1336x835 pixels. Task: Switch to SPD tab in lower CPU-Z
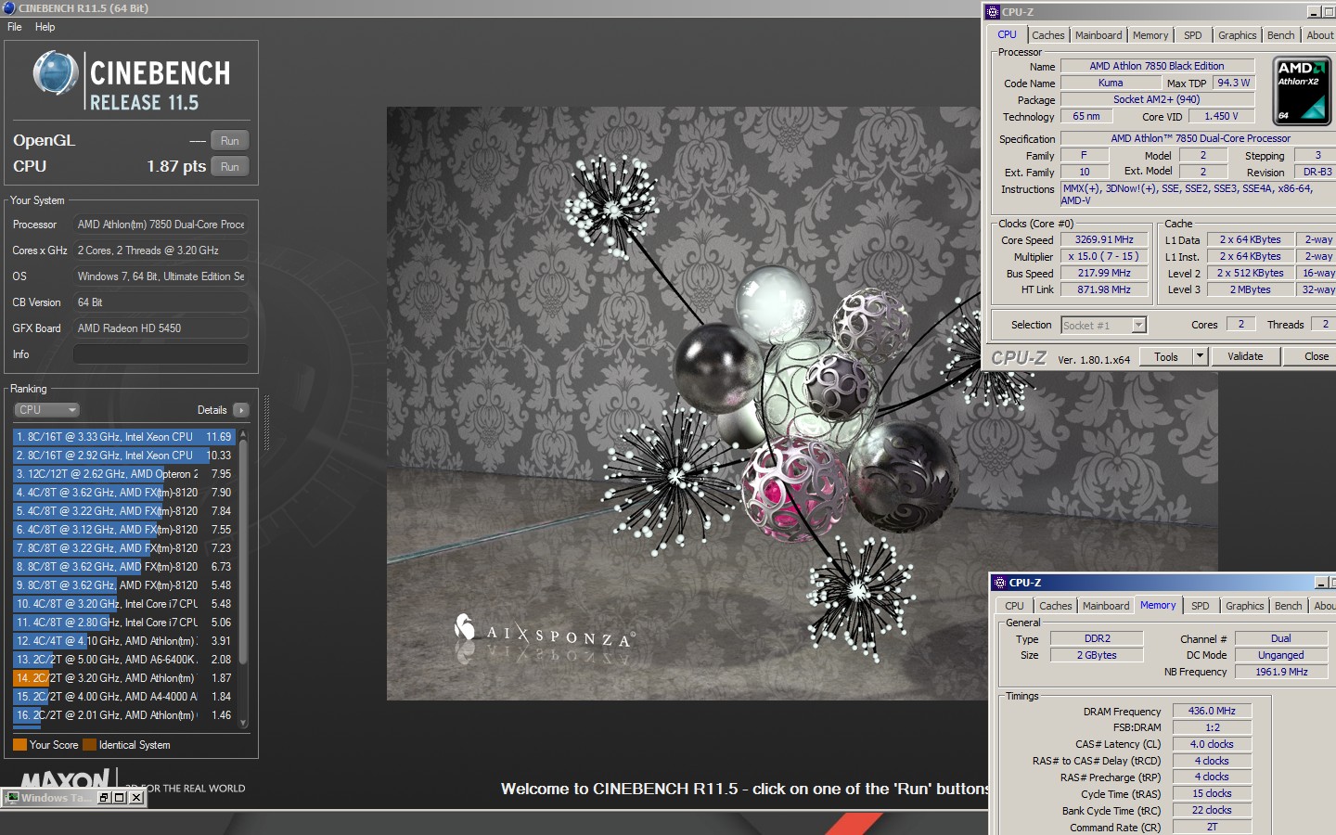pyautogui.click(x=1201, y=606)
